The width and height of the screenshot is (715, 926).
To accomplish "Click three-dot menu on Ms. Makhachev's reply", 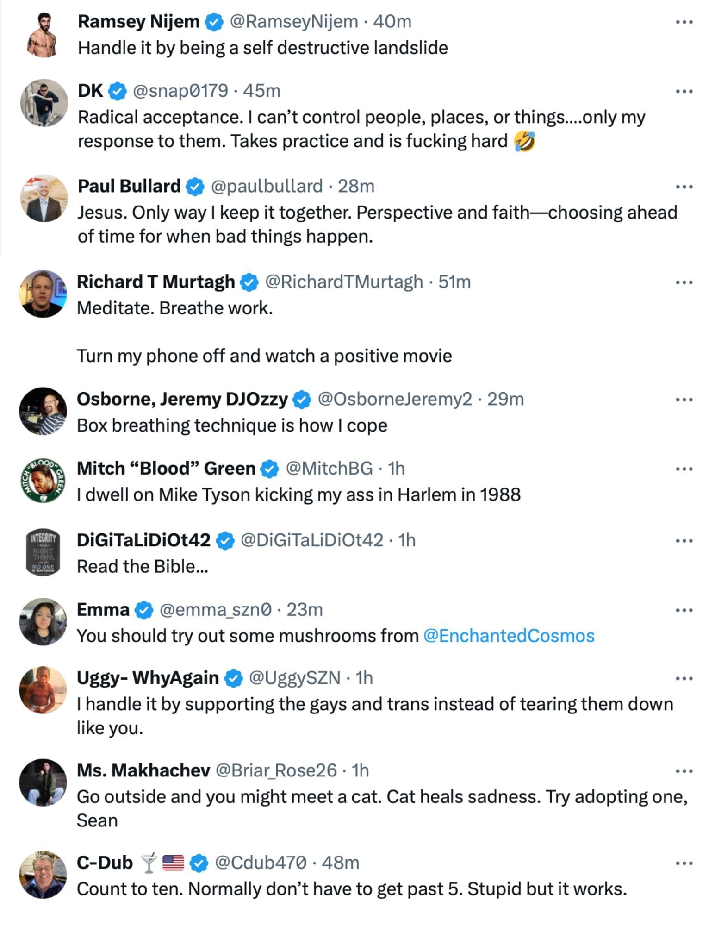I will pos(684,771).
